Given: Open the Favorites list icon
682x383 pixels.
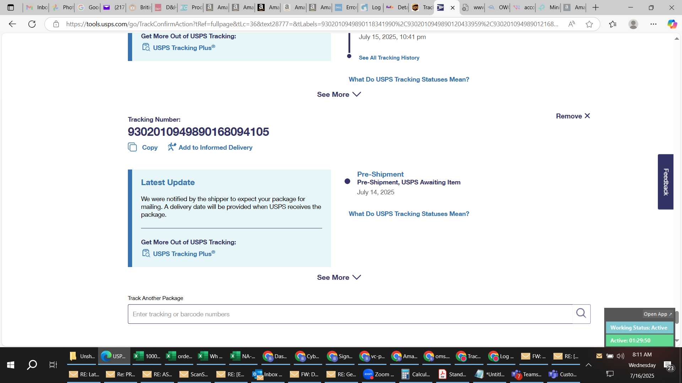Looking at the screenshot, I should coord(613,24).
